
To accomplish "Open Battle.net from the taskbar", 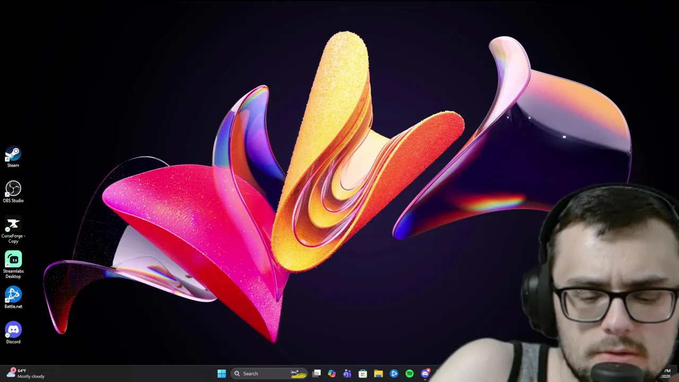I will [394, 374].
